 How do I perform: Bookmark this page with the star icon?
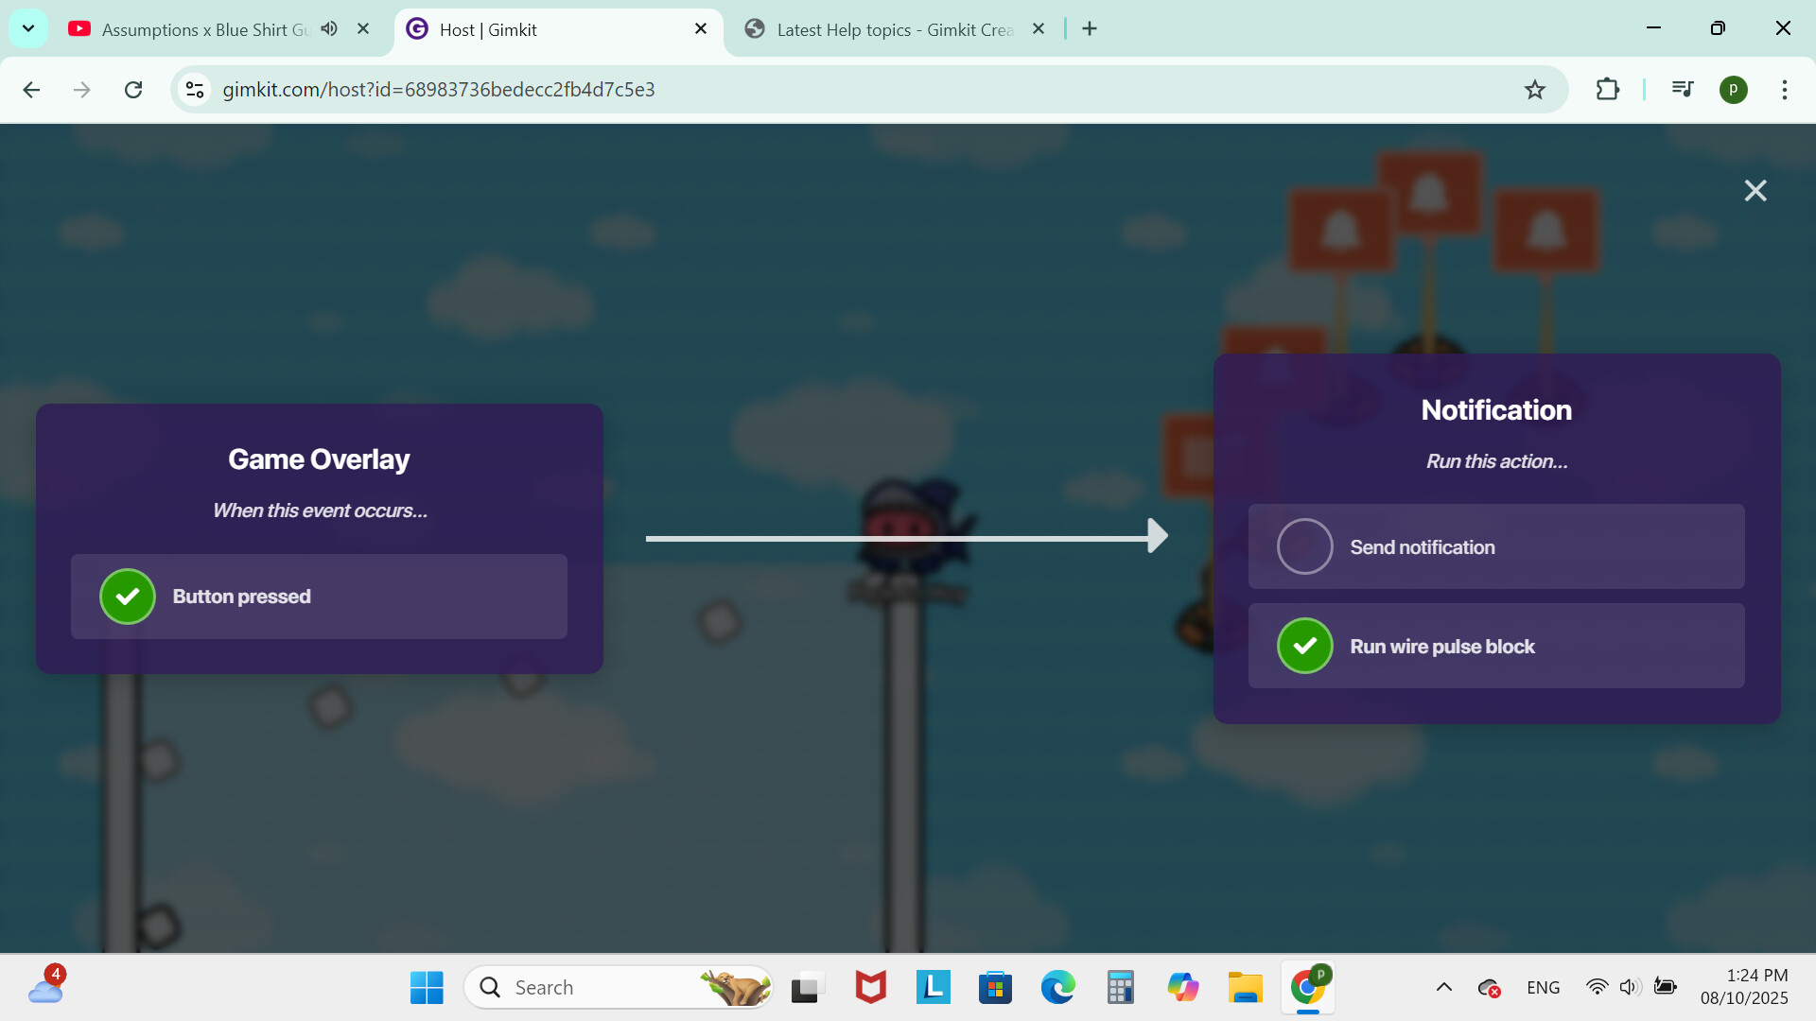click(x=1535, y=90)
